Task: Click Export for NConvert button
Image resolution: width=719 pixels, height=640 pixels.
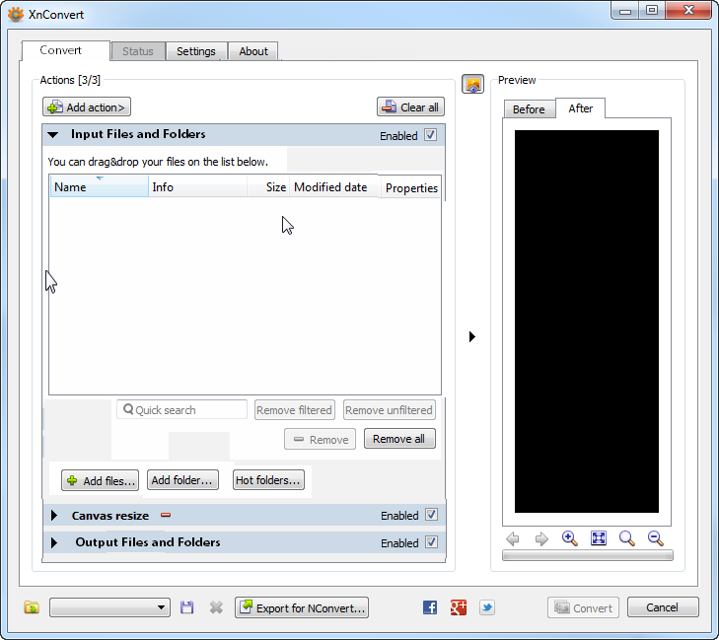Action: click(x=302, y=607)
